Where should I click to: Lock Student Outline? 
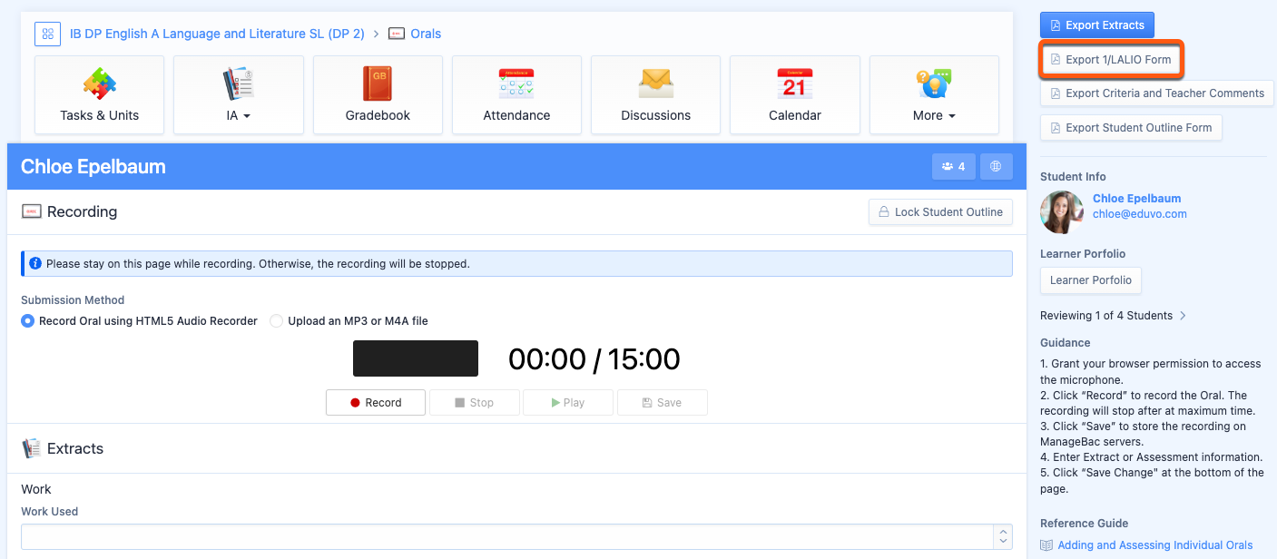coord(940,212)
